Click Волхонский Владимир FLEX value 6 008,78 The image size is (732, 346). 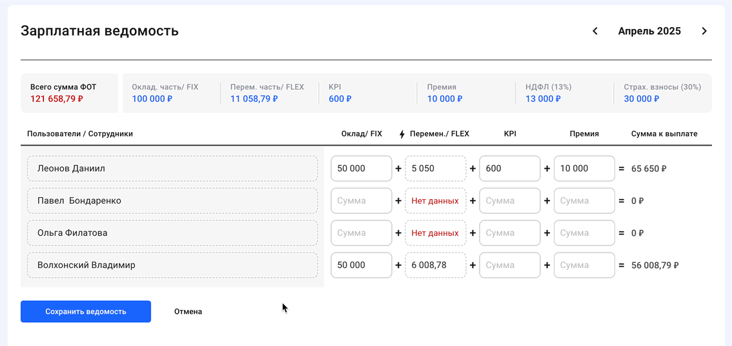tap(435, 265)
